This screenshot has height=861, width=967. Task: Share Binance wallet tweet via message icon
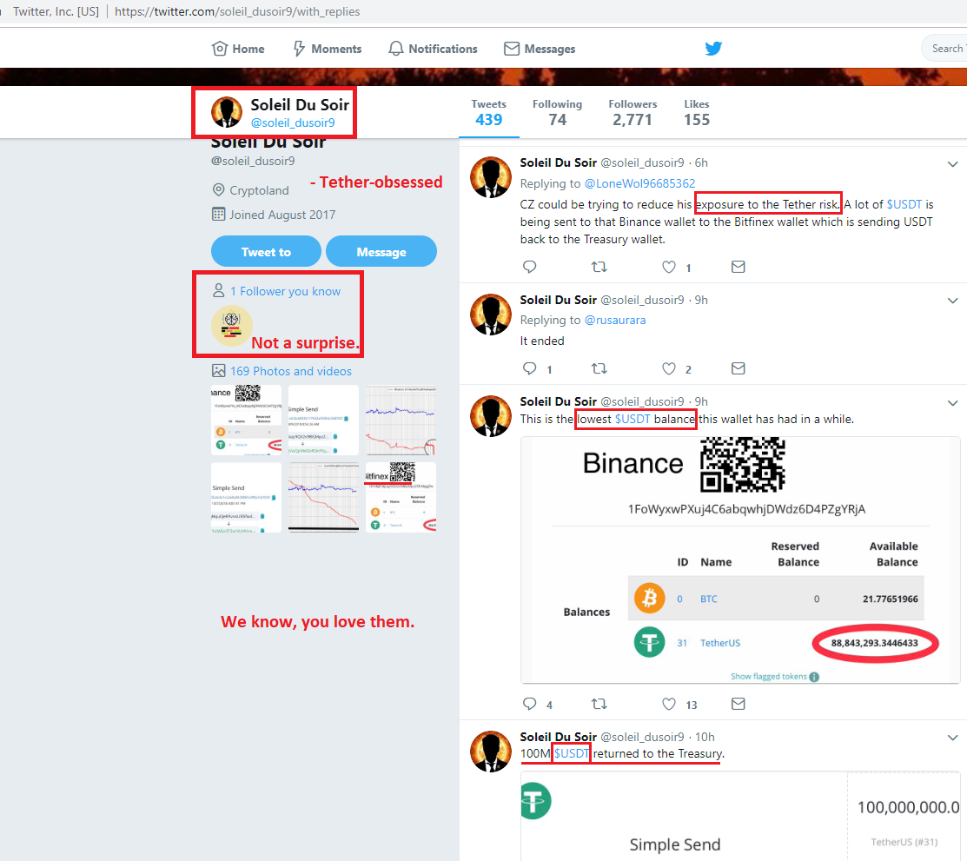(738, 704)
